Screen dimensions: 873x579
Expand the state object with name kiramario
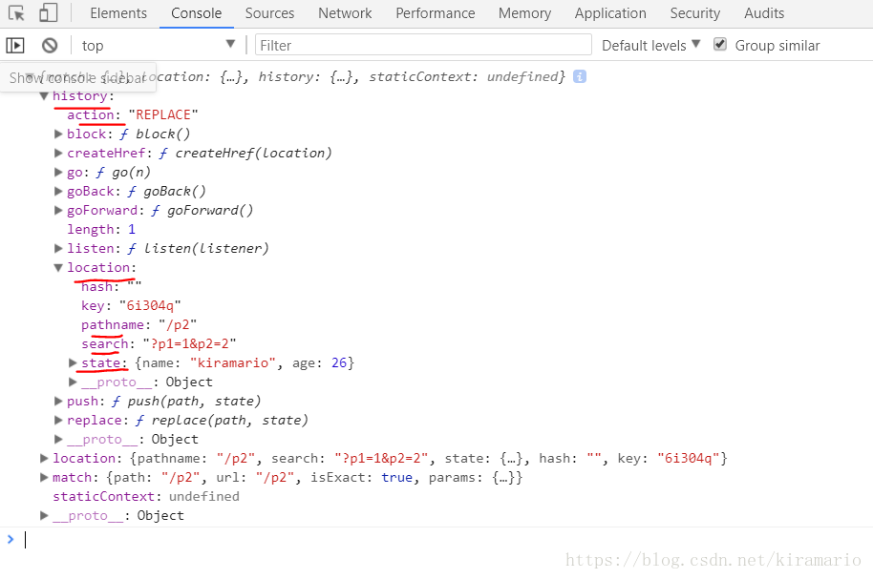73,362
